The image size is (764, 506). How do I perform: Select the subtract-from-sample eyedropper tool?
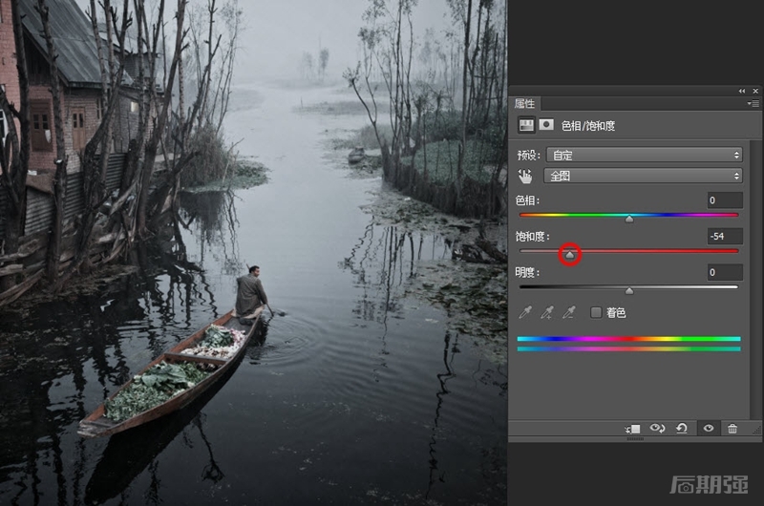[568, 312]
